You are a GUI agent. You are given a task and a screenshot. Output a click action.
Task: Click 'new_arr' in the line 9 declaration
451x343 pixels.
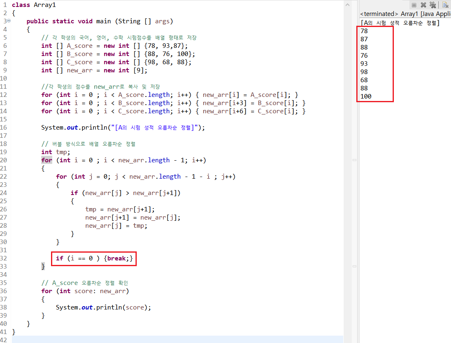coord(80,70)
